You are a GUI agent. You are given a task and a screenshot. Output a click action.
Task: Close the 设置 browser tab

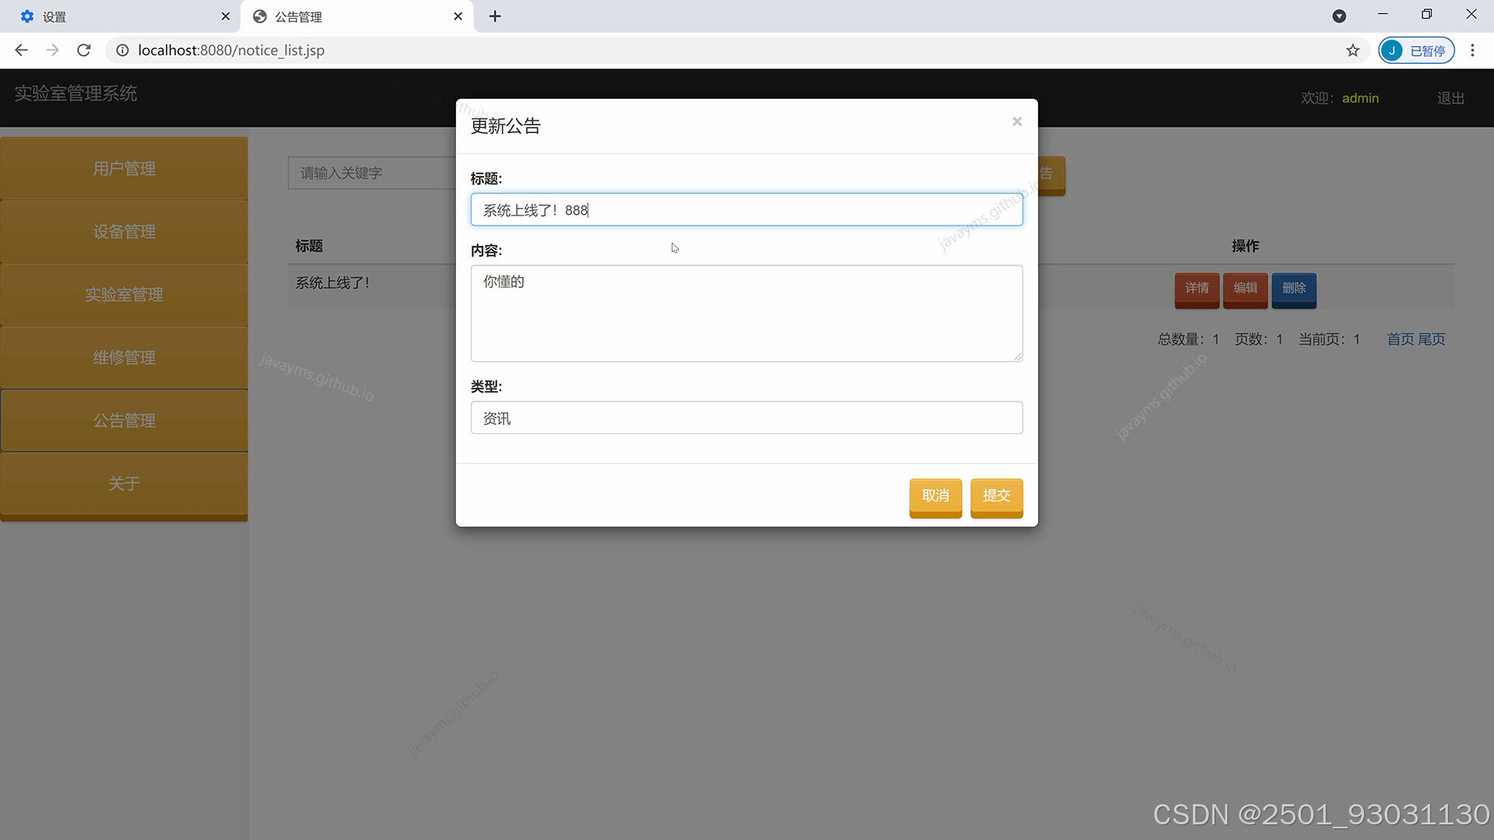coord(226,16)
